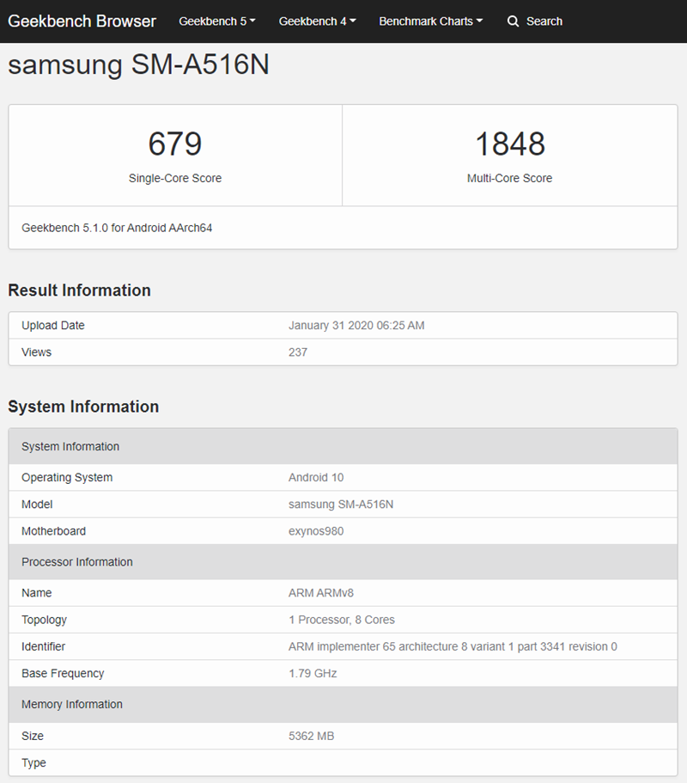The width and height of the screenshot is (687, 783).
Task: Click the samsung SM-A516N page title
Action: click(x=138, y=65)
